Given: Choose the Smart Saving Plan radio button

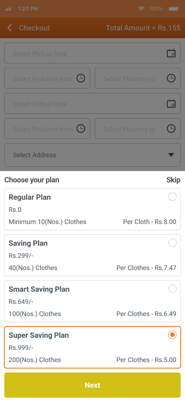Looking at the screenshot, I should click(x=172, y=289).
